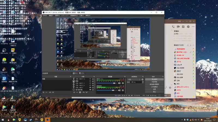Toggle visibility of 显示器采集 source

(x=90, y=90)
